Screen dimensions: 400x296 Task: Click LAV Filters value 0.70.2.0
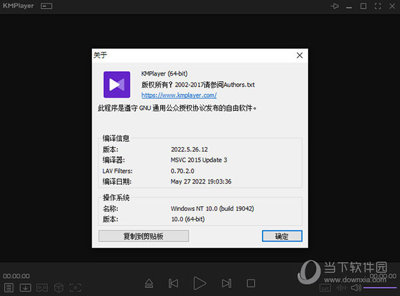(x=183, y=171)
